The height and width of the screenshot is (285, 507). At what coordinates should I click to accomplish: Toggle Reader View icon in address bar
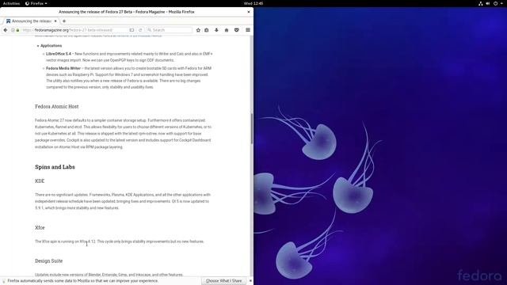click(x=132, y=30)
